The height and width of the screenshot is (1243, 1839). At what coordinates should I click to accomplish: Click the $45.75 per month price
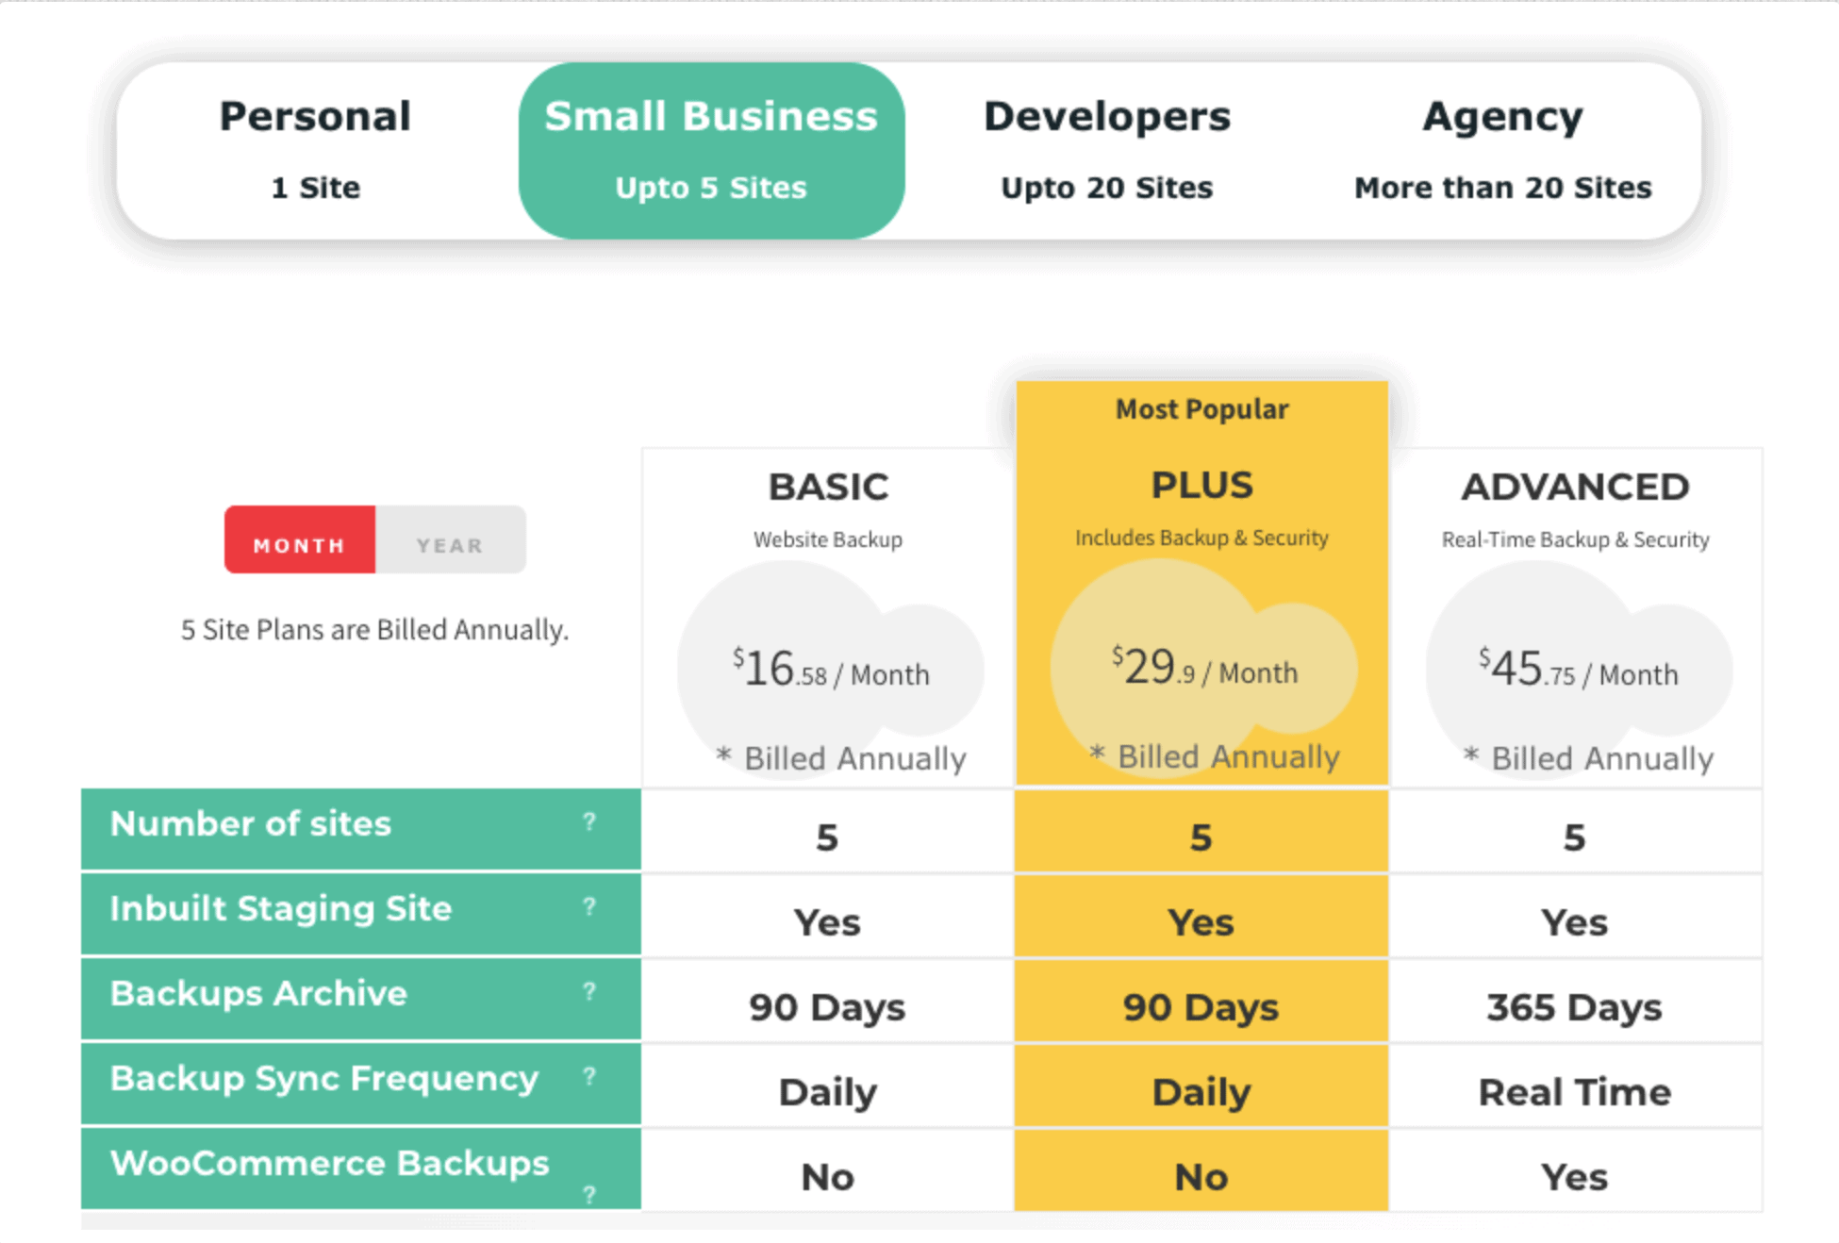pos(1578,671)
